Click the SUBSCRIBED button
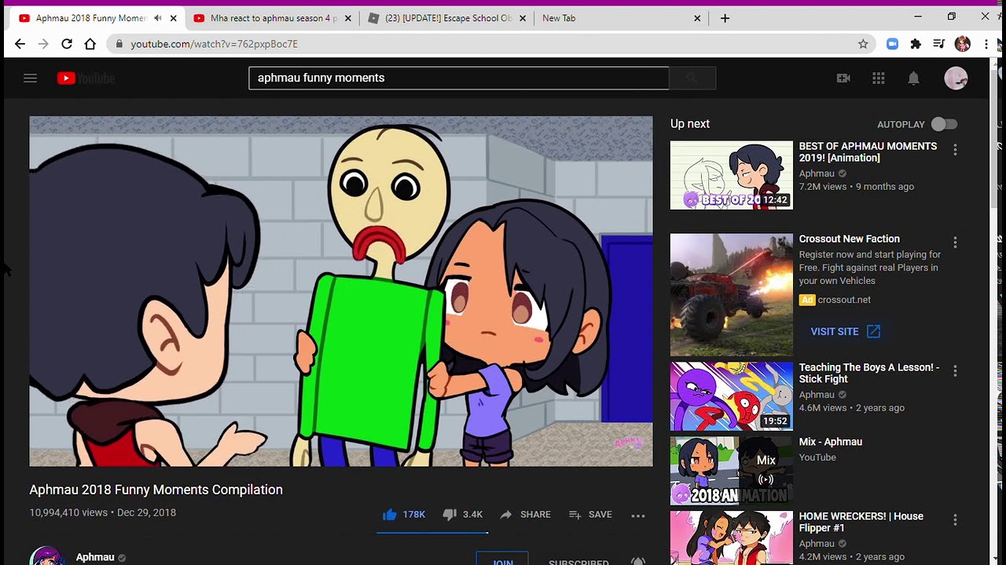 click(x=578, y=562)
